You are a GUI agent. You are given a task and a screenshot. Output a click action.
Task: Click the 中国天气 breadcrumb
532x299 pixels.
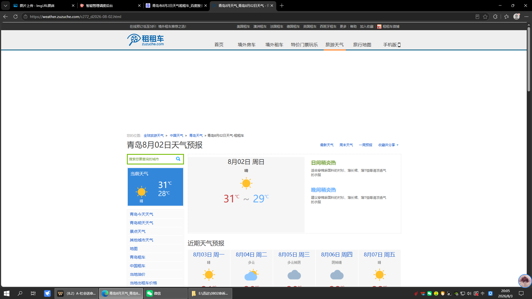coord(177,136)
